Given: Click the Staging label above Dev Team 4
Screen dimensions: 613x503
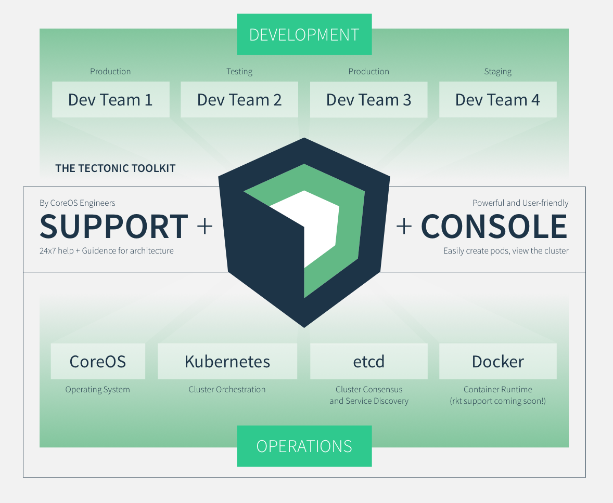Looking at the screenshot, I should pyautogui.click(x=497, y=72).
